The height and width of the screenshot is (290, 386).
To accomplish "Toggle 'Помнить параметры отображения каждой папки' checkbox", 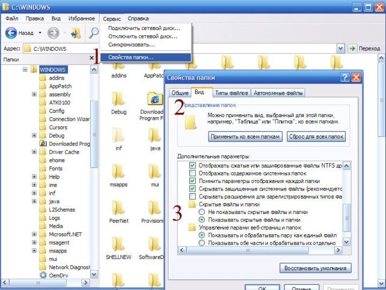I will [193, 181].
